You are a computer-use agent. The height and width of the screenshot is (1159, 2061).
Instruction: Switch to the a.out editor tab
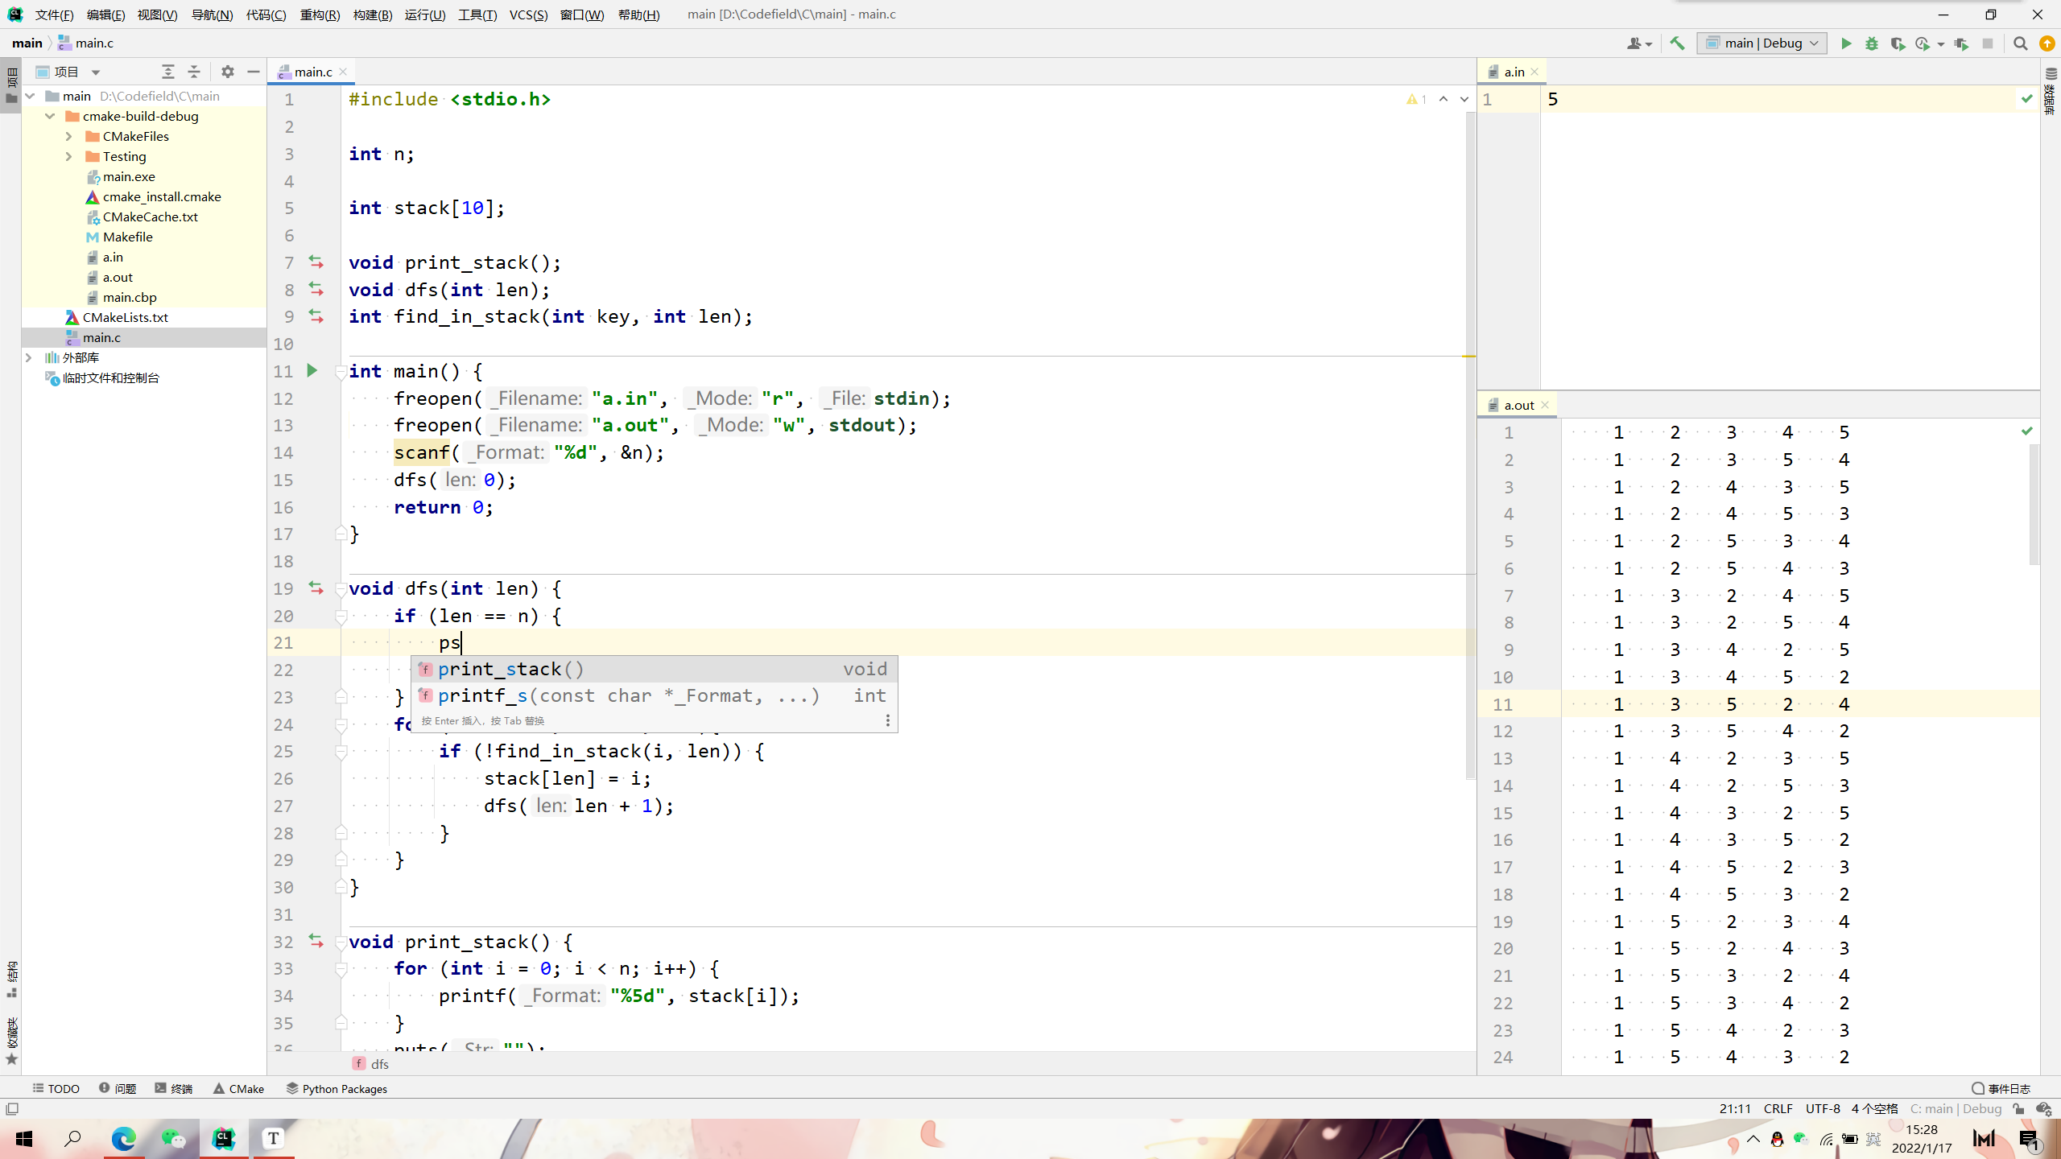pos(1518,405)
